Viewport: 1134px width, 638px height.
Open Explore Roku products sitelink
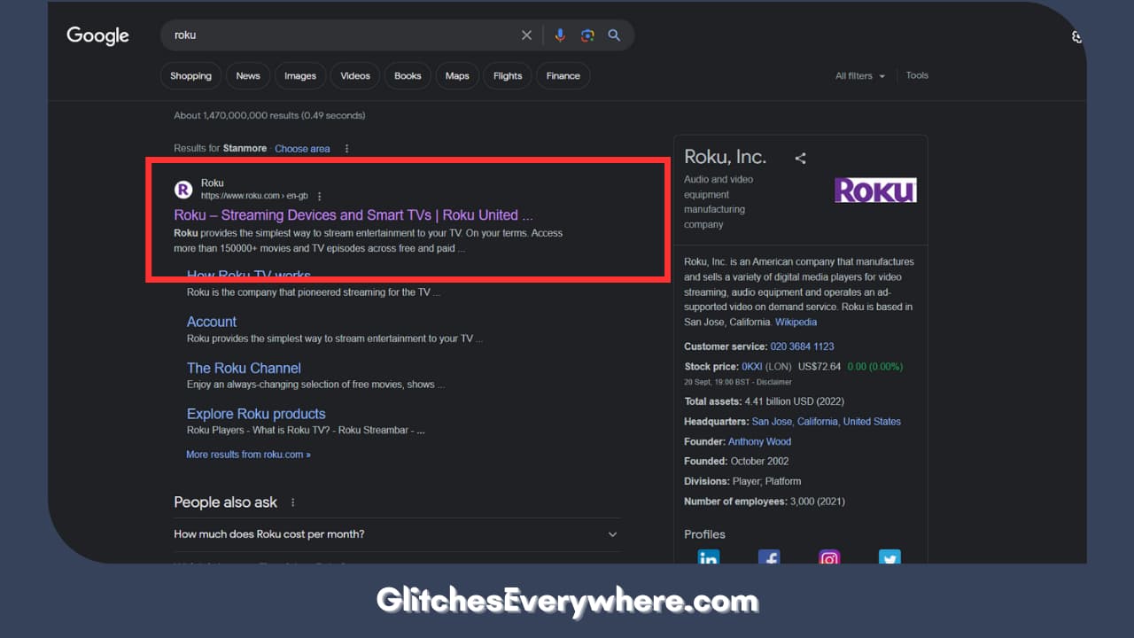tap(256, 414)
